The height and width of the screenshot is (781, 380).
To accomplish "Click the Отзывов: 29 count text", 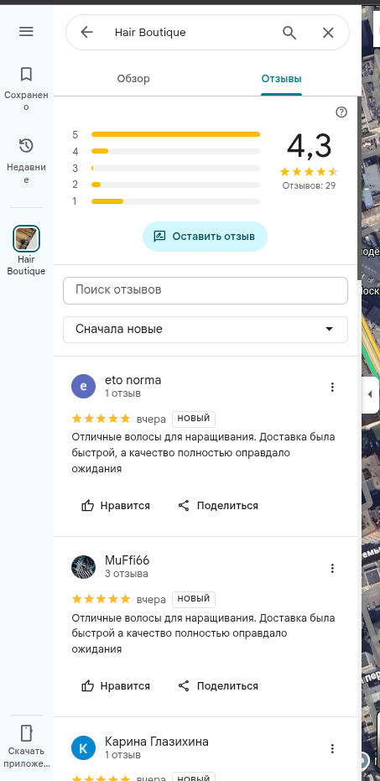I will click(x=309, y=185).
